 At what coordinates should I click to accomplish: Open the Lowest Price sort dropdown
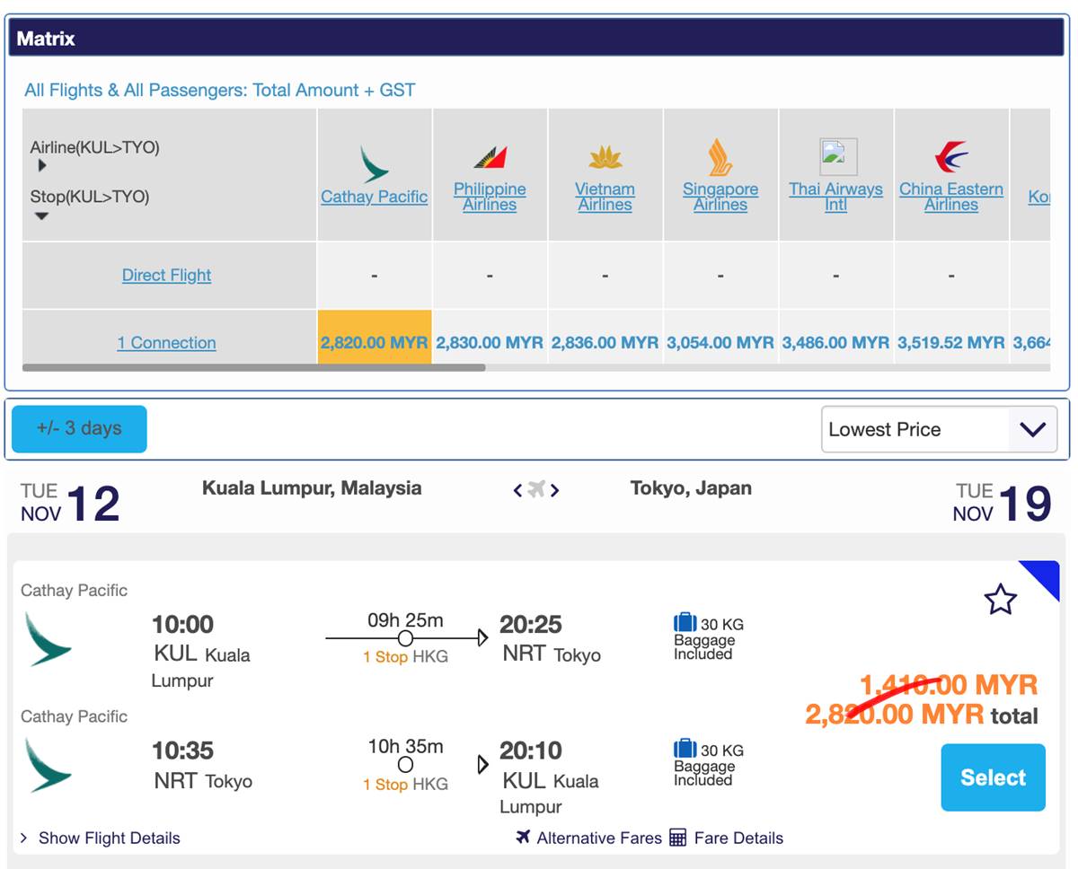tap(940, 429)
